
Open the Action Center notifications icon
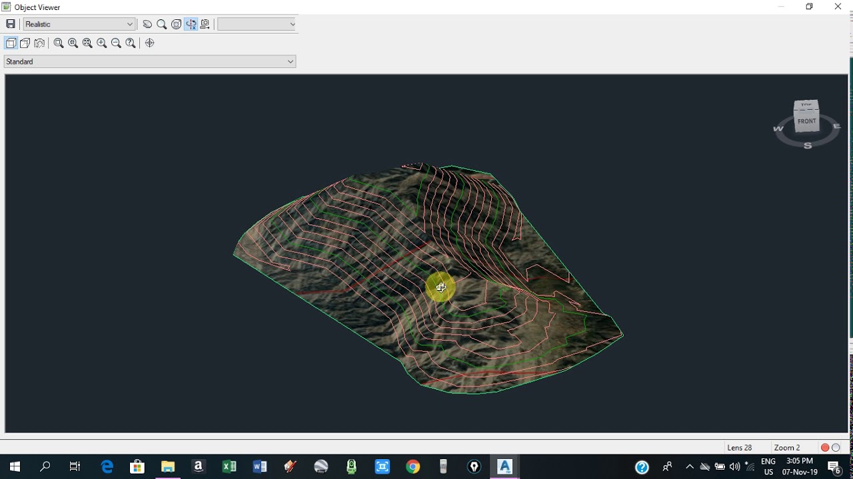point(834,467)
